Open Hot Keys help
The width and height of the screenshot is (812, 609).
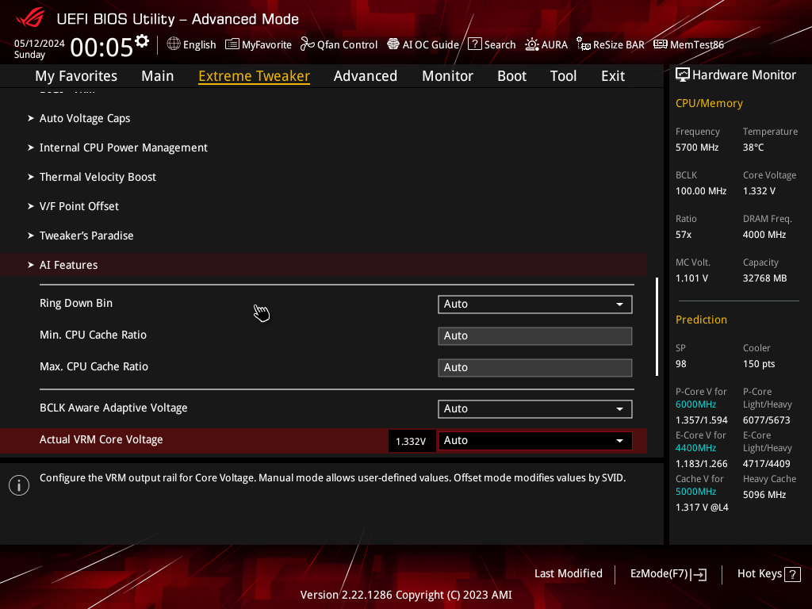[768, 574]
